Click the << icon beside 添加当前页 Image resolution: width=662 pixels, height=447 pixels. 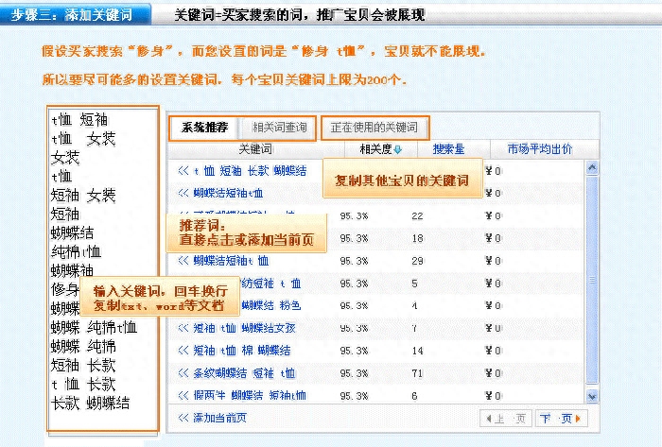coord(183,418)
